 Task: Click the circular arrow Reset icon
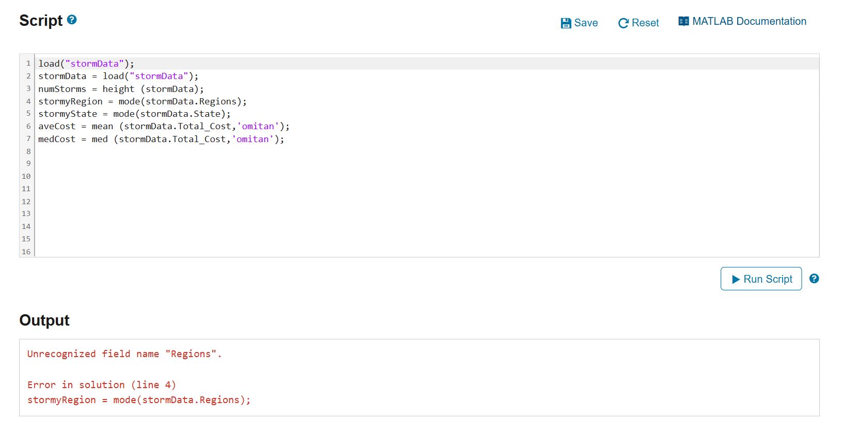coord(623,23)
